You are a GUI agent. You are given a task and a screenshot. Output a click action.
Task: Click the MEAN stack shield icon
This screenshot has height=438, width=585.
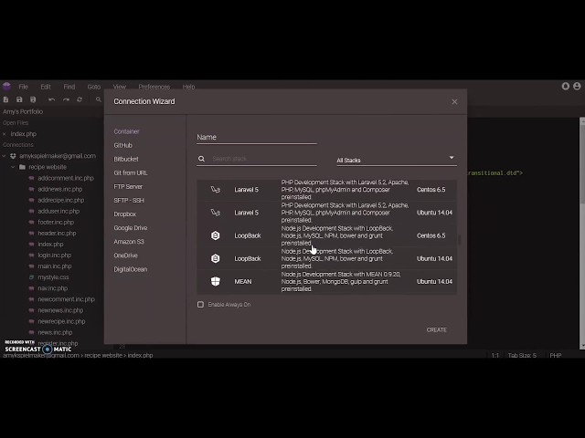[216, 282]
